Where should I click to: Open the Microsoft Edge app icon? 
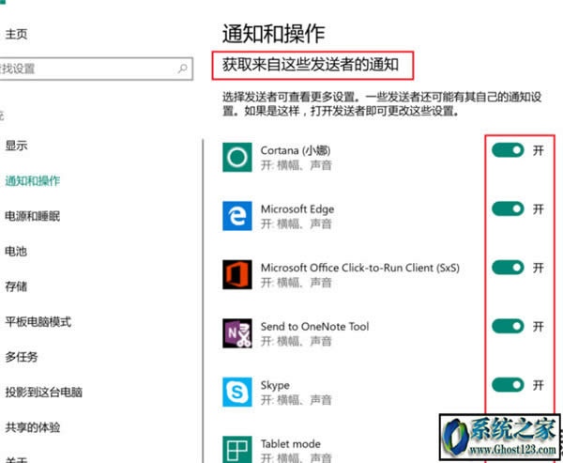point(237,216)
